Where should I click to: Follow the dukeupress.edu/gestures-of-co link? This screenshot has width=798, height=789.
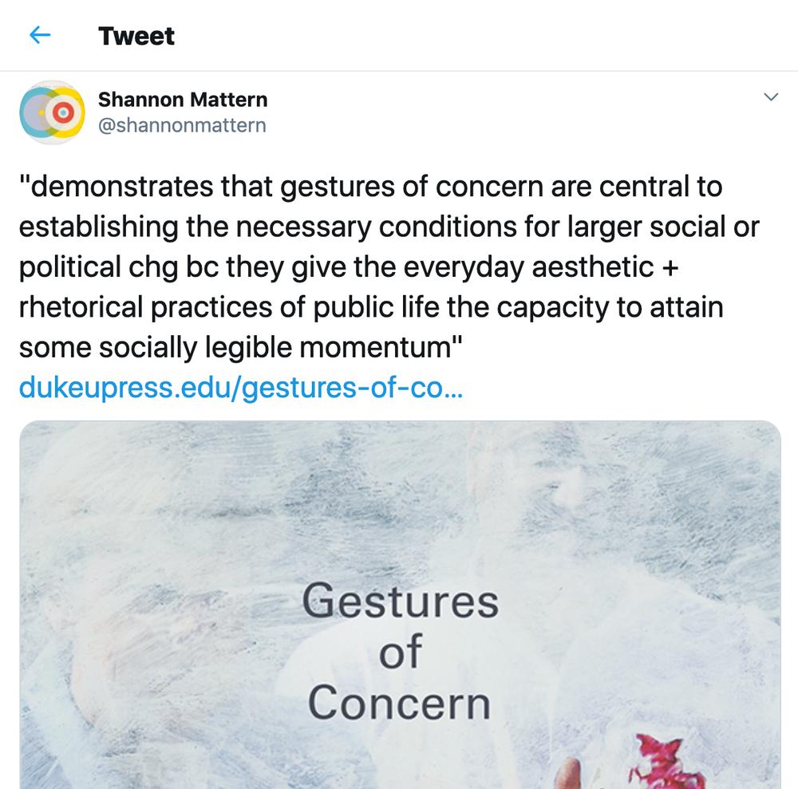tap(241, 388)
